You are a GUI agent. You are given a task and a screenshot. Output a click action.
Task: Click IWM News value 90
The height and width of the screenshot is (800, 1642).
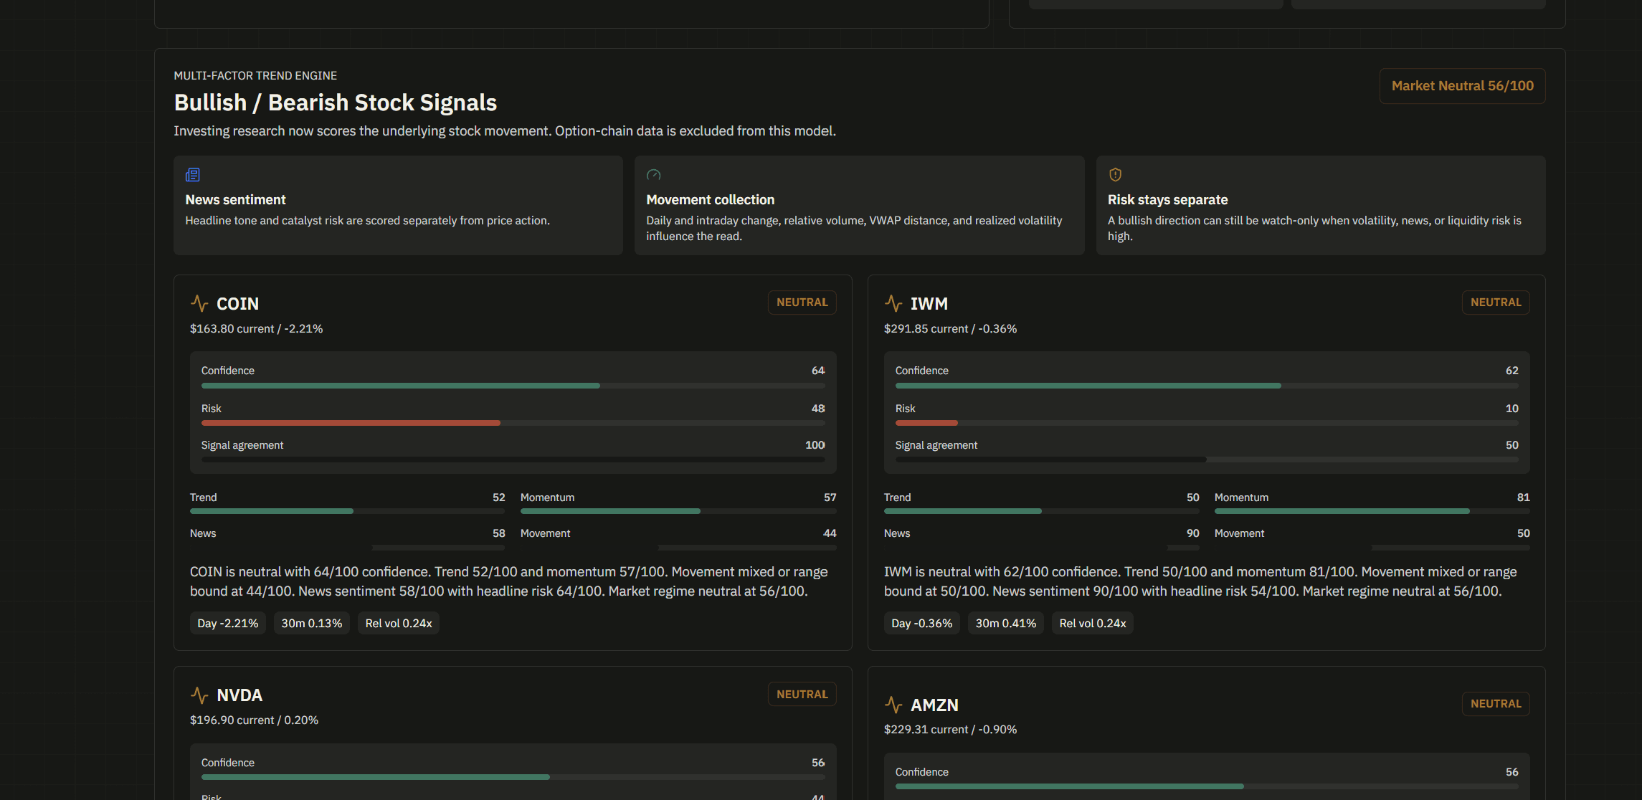click(1193, 533)
